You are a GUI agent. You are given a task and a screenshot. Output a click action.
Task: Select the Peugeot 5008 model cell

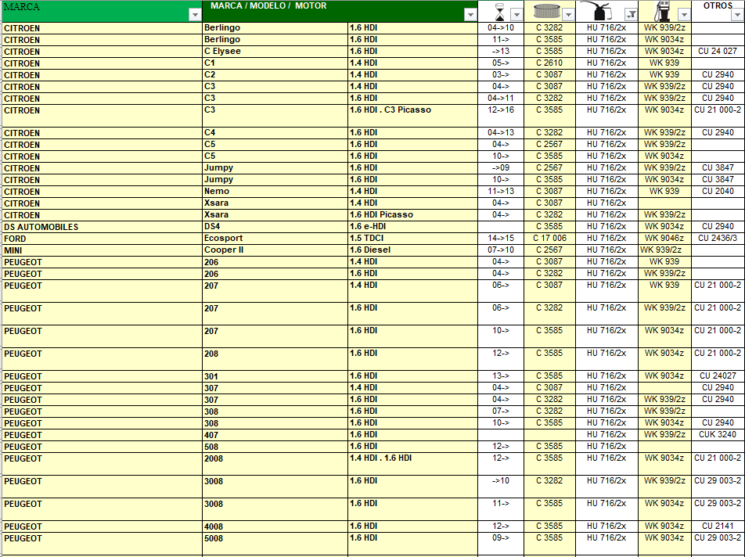(275, 544)
